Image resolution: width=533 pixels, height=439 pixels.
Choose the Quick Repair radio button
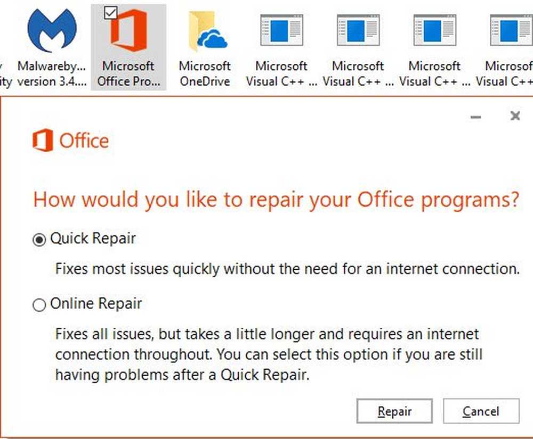[39, 240]
